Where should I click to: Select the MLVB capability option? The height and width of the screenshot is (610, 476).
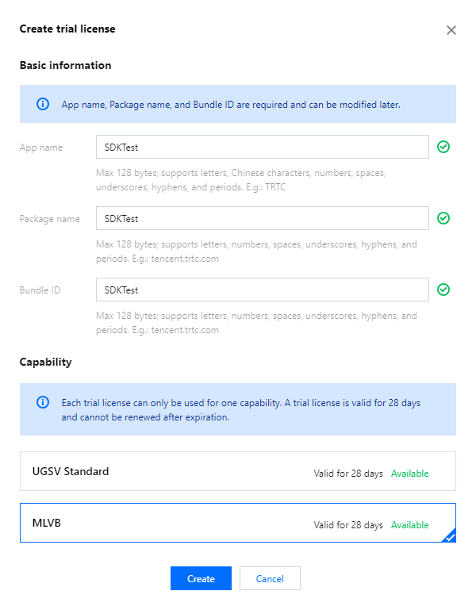[x=237, y=524]
